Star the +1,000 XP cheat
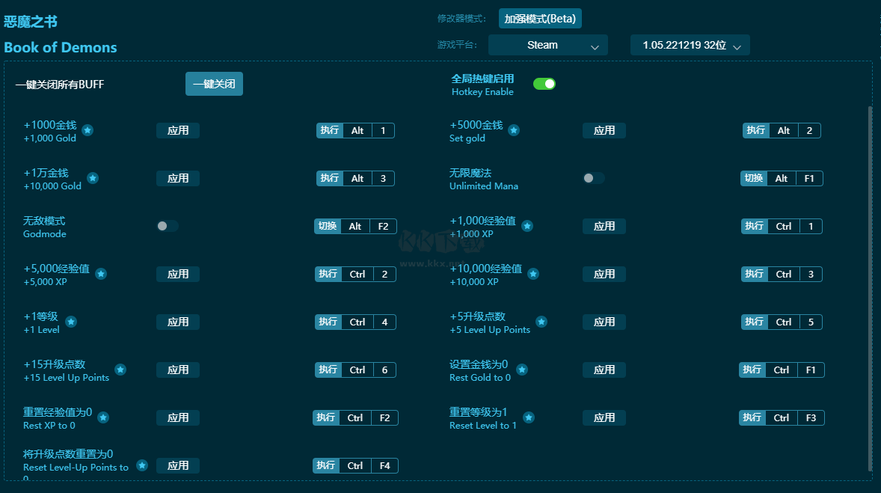The image size is (881, 493). (527, 226)
